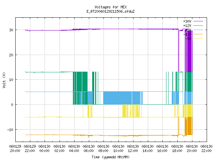Click the 04:00 x-axis tick label
The image size is (213, 160).
[x=74, y=149]
